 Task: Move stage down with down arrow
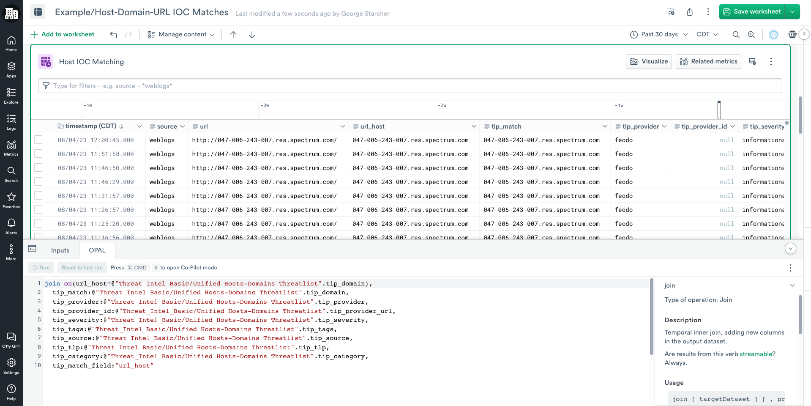pyautogui.click(x=252, y=35)
